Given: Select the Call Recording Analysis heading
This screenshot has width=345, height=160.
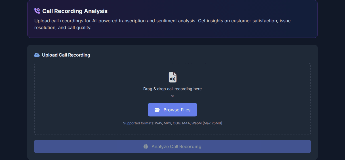Looking at the screenshot, I should coord(75,11).
